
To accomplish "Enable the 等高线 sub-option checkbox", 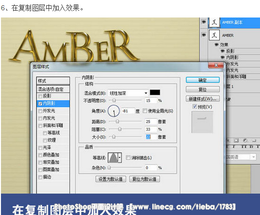I will tap(45, 133).
